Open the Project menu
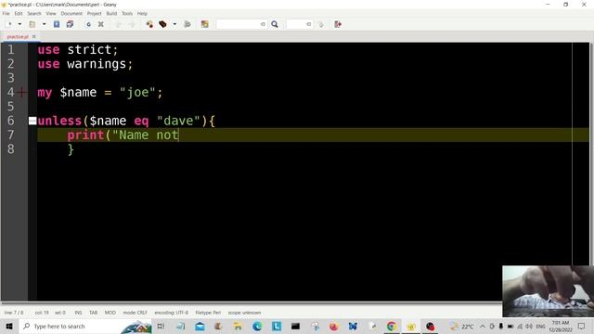 (x=94, y=13)
